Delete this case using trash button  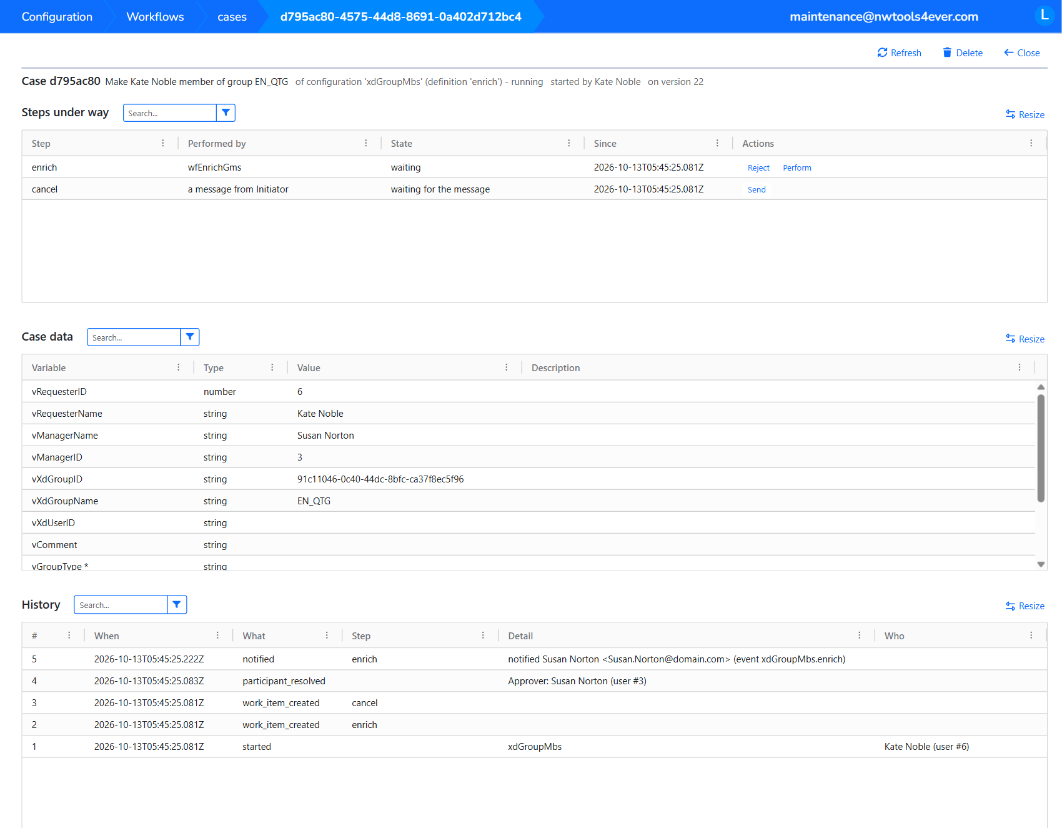pos(963,53)
